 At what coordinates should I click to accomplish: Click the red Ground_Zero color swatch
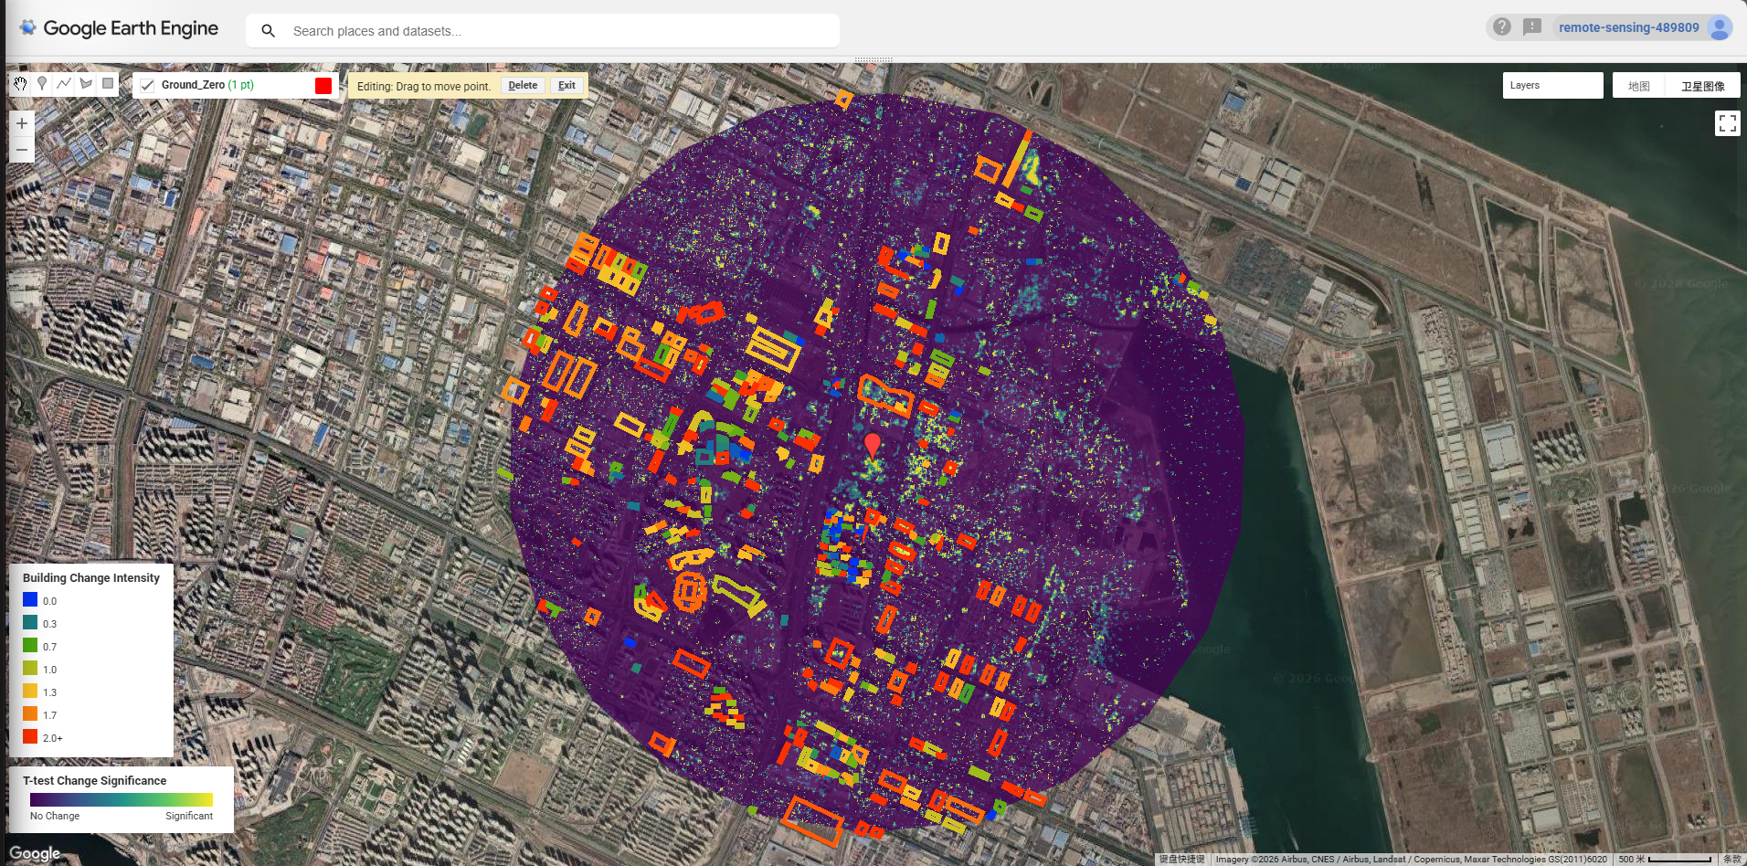click(x=323, y=85)
